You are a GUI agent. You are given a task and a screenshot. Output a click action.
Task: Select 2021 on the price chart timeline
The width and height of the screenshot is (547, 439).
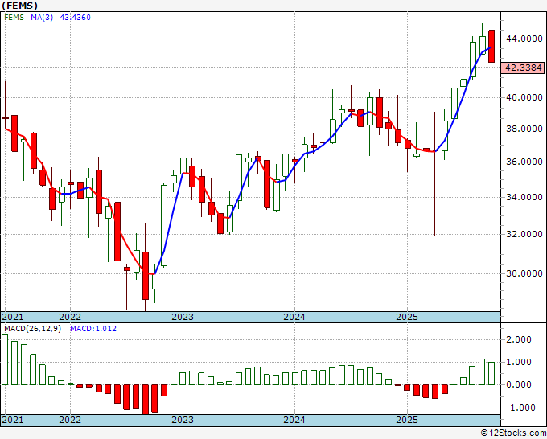13,317
